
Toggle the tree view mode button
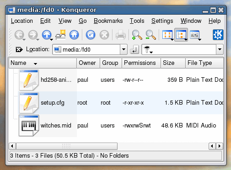point(181,35)
